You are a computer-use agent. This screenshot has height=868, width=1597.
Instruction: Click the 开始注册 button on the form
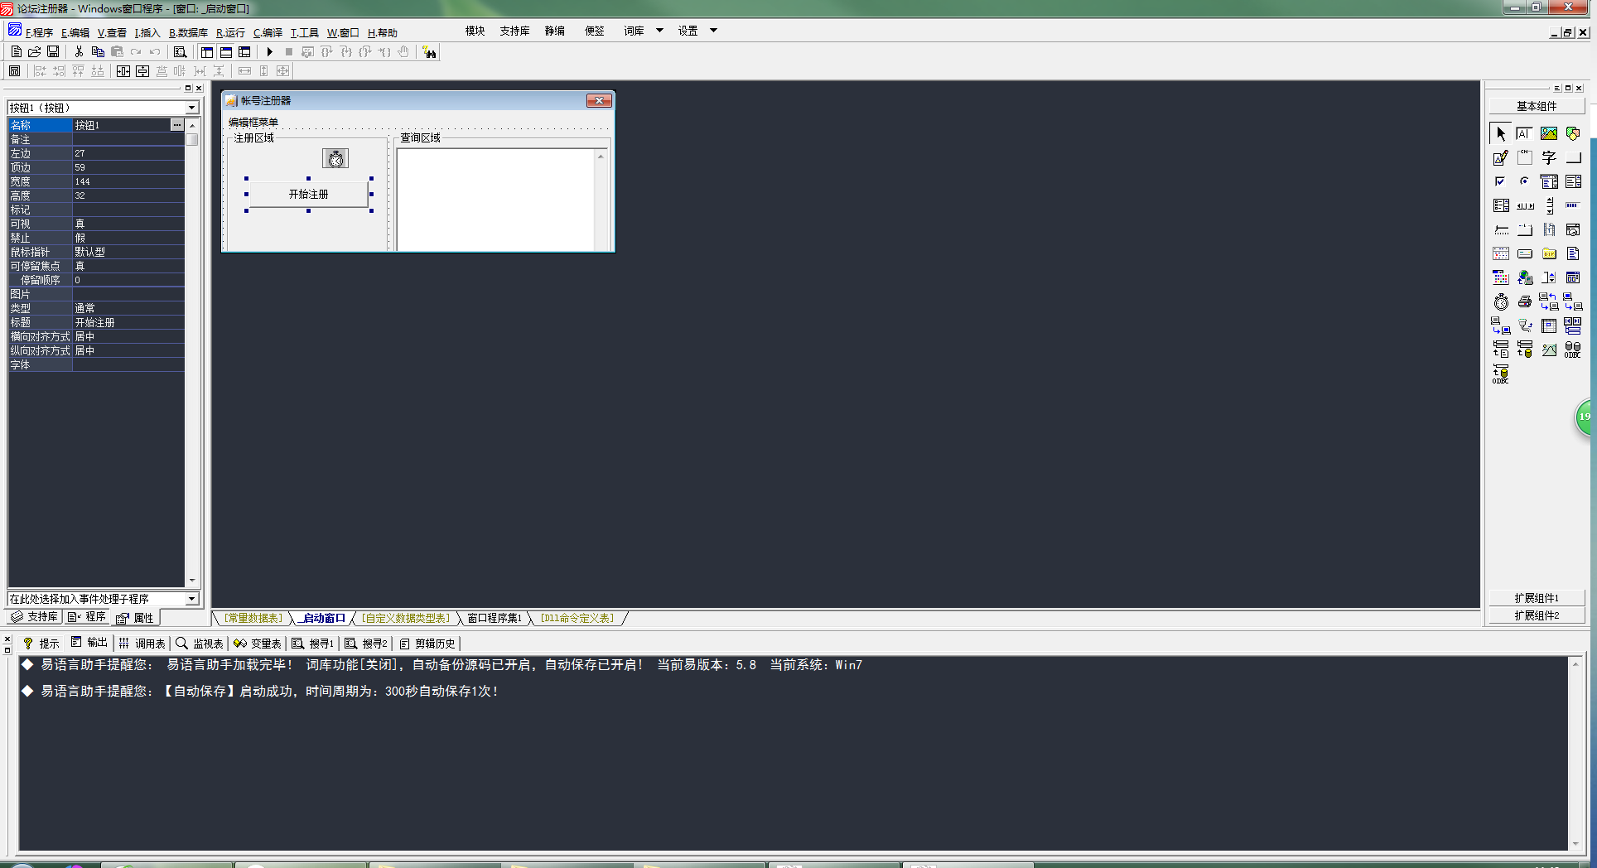coord(308,195)
